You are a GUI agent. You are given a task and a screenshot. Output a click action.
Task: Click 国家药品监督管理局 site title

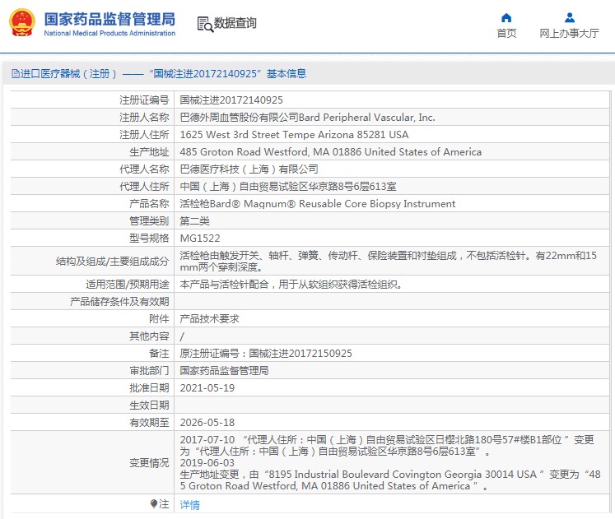coord(109,19)
